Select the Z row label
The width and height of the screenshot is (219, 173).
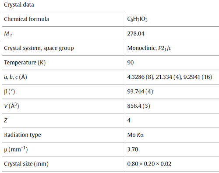point(6,120)
